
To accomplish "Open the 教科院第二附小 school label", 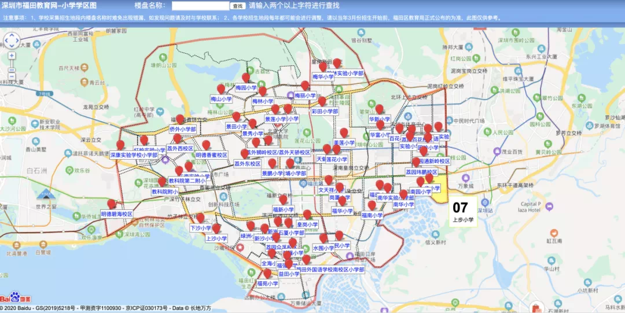I will coord(187,181).
